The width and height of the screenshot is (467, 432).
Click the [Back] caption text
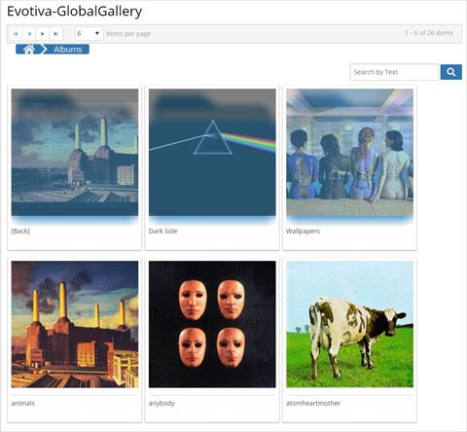coord(20,232)
